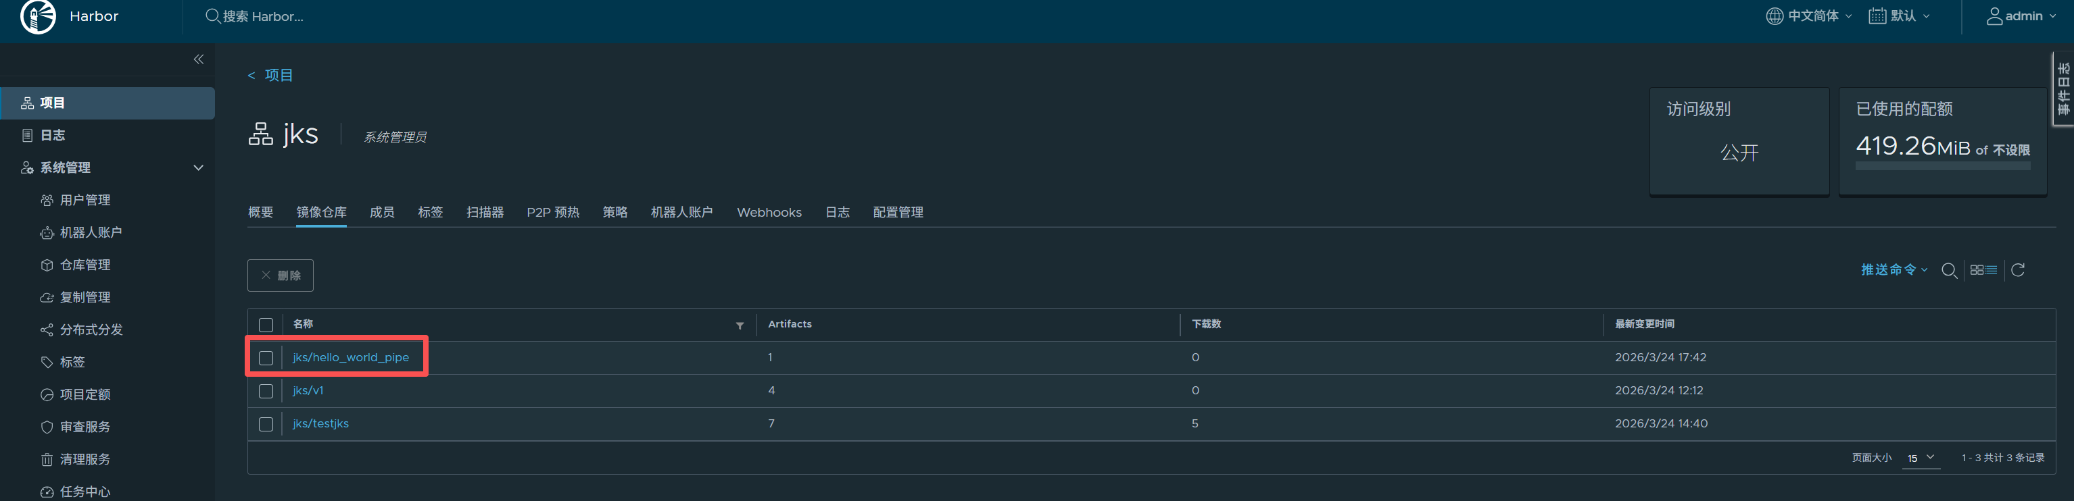2074x501 pixels.
Task: Click the 搜索 Harbor search field
Action: [262, 16]
